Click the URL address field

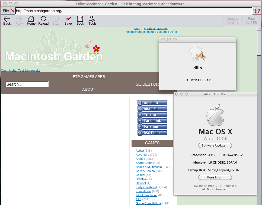point(134,11)
